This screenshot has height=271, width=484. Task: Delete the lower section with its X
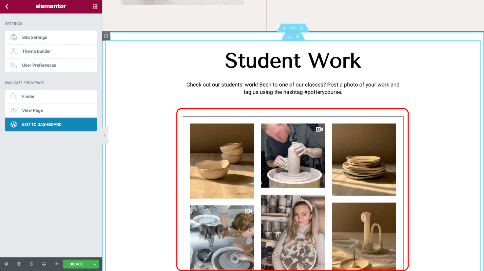297,37
